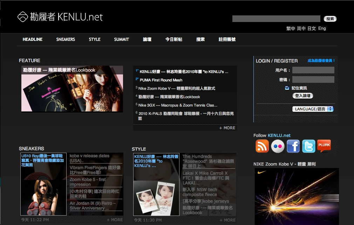Open the Nike Zoom Kobe V ad image
The width and height of the screenshot is (354, 225).
(297, 196)
